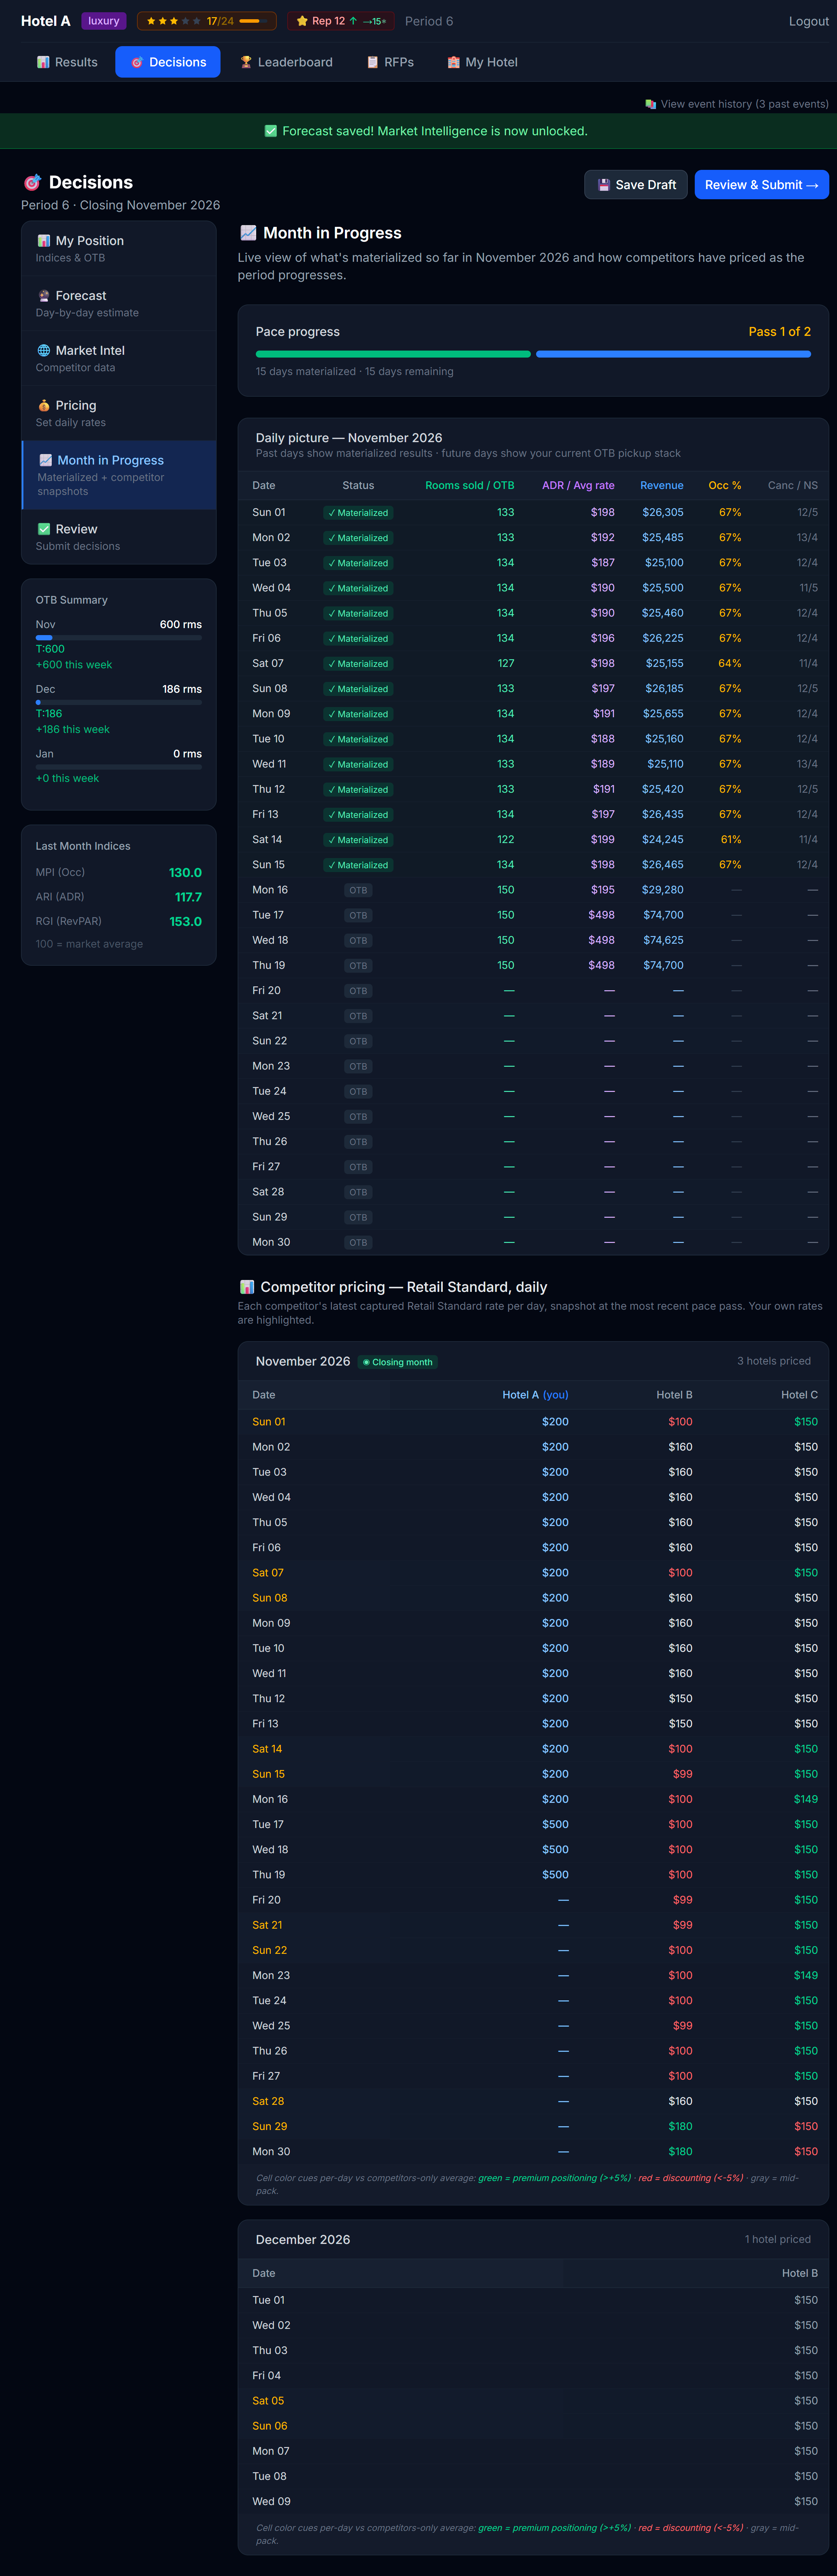Click the green materialized pace progress bar
Screen dimensions: 837x2576
coord(393,354)
